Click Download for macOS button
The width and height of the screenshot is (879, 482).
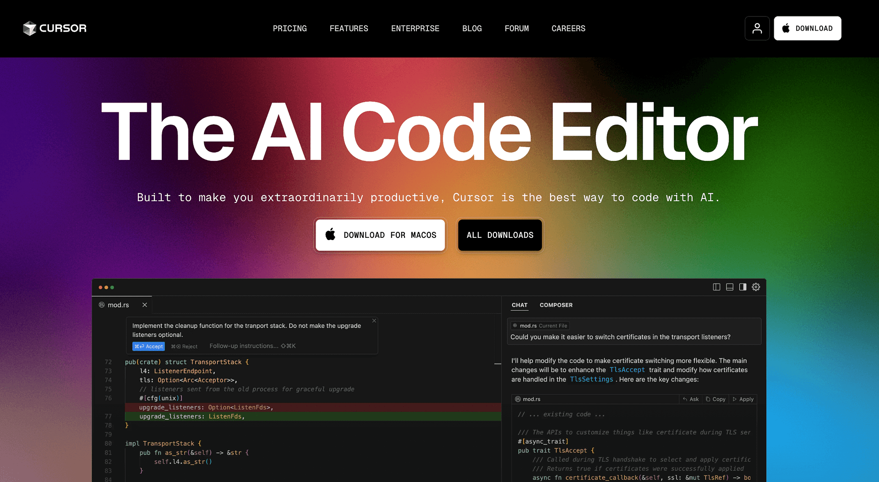tap(380, 235)
